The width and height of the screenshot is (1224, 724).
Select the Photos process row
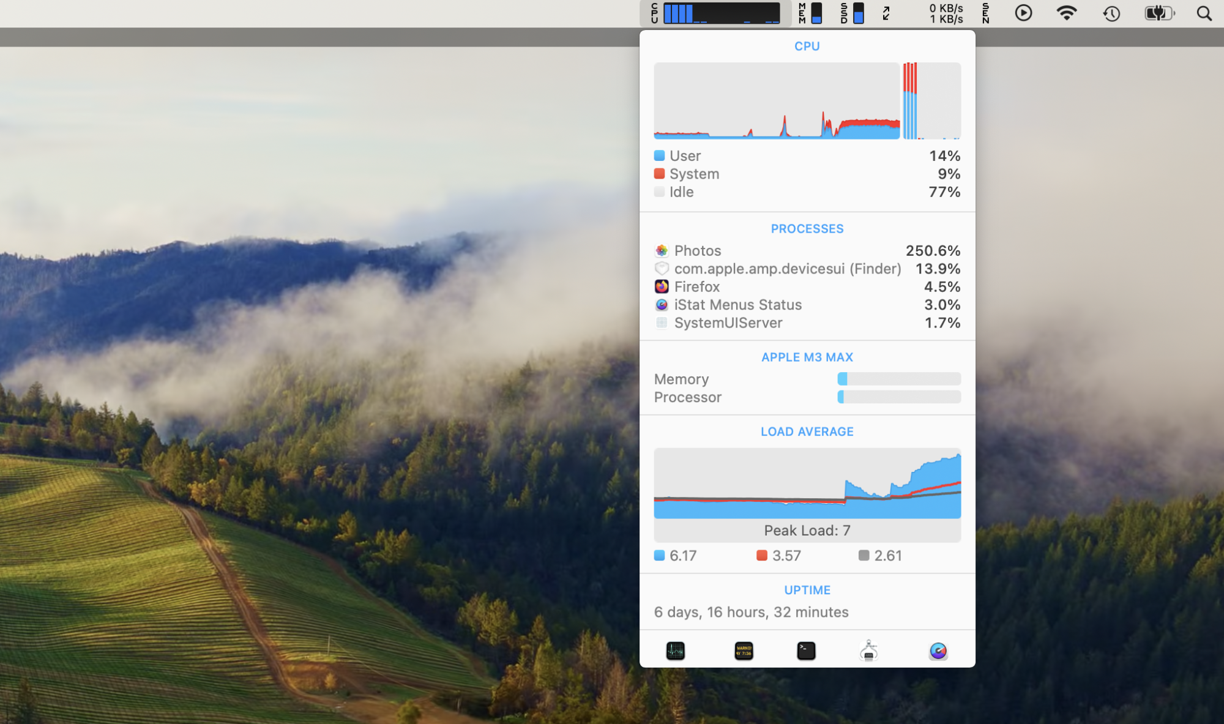coord(807,251)
